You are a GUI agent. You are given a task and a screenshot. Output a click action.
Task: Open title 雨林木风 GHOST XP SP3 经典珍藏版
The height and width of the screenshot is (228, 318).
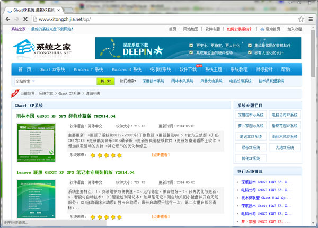66,116
